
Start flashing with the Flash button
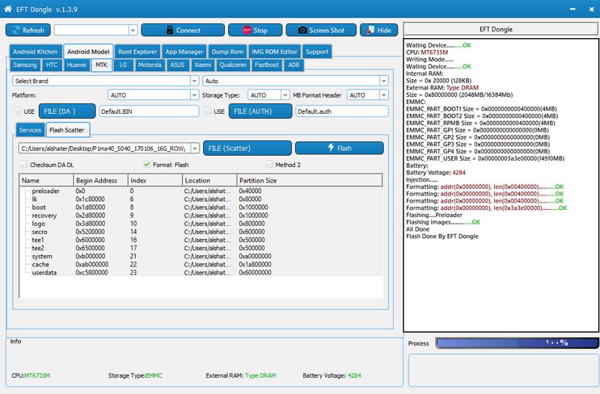tap(339, 148)
